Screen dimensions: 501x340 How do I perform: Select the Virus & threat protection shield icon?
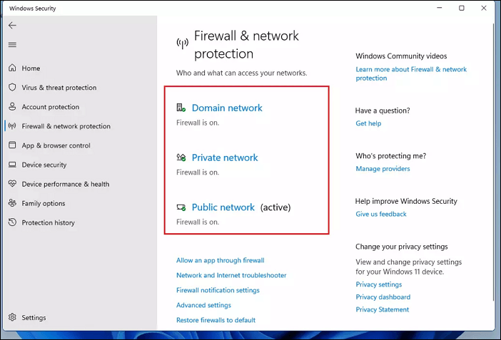point(12,87)
